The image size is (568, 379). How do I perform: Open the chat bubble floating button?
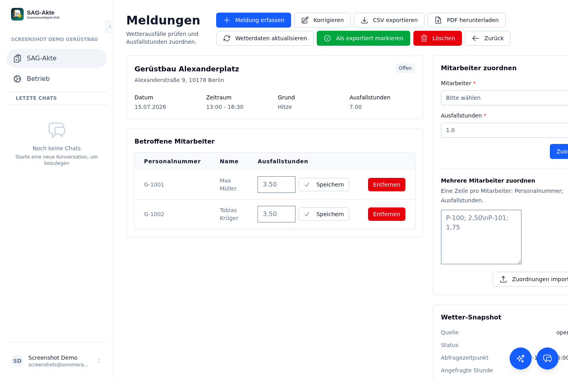(x=547, y=358)
